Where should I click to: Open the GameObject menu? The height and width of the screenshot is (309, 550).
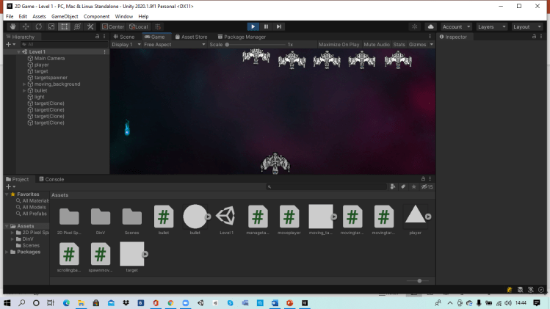(66, 16)
